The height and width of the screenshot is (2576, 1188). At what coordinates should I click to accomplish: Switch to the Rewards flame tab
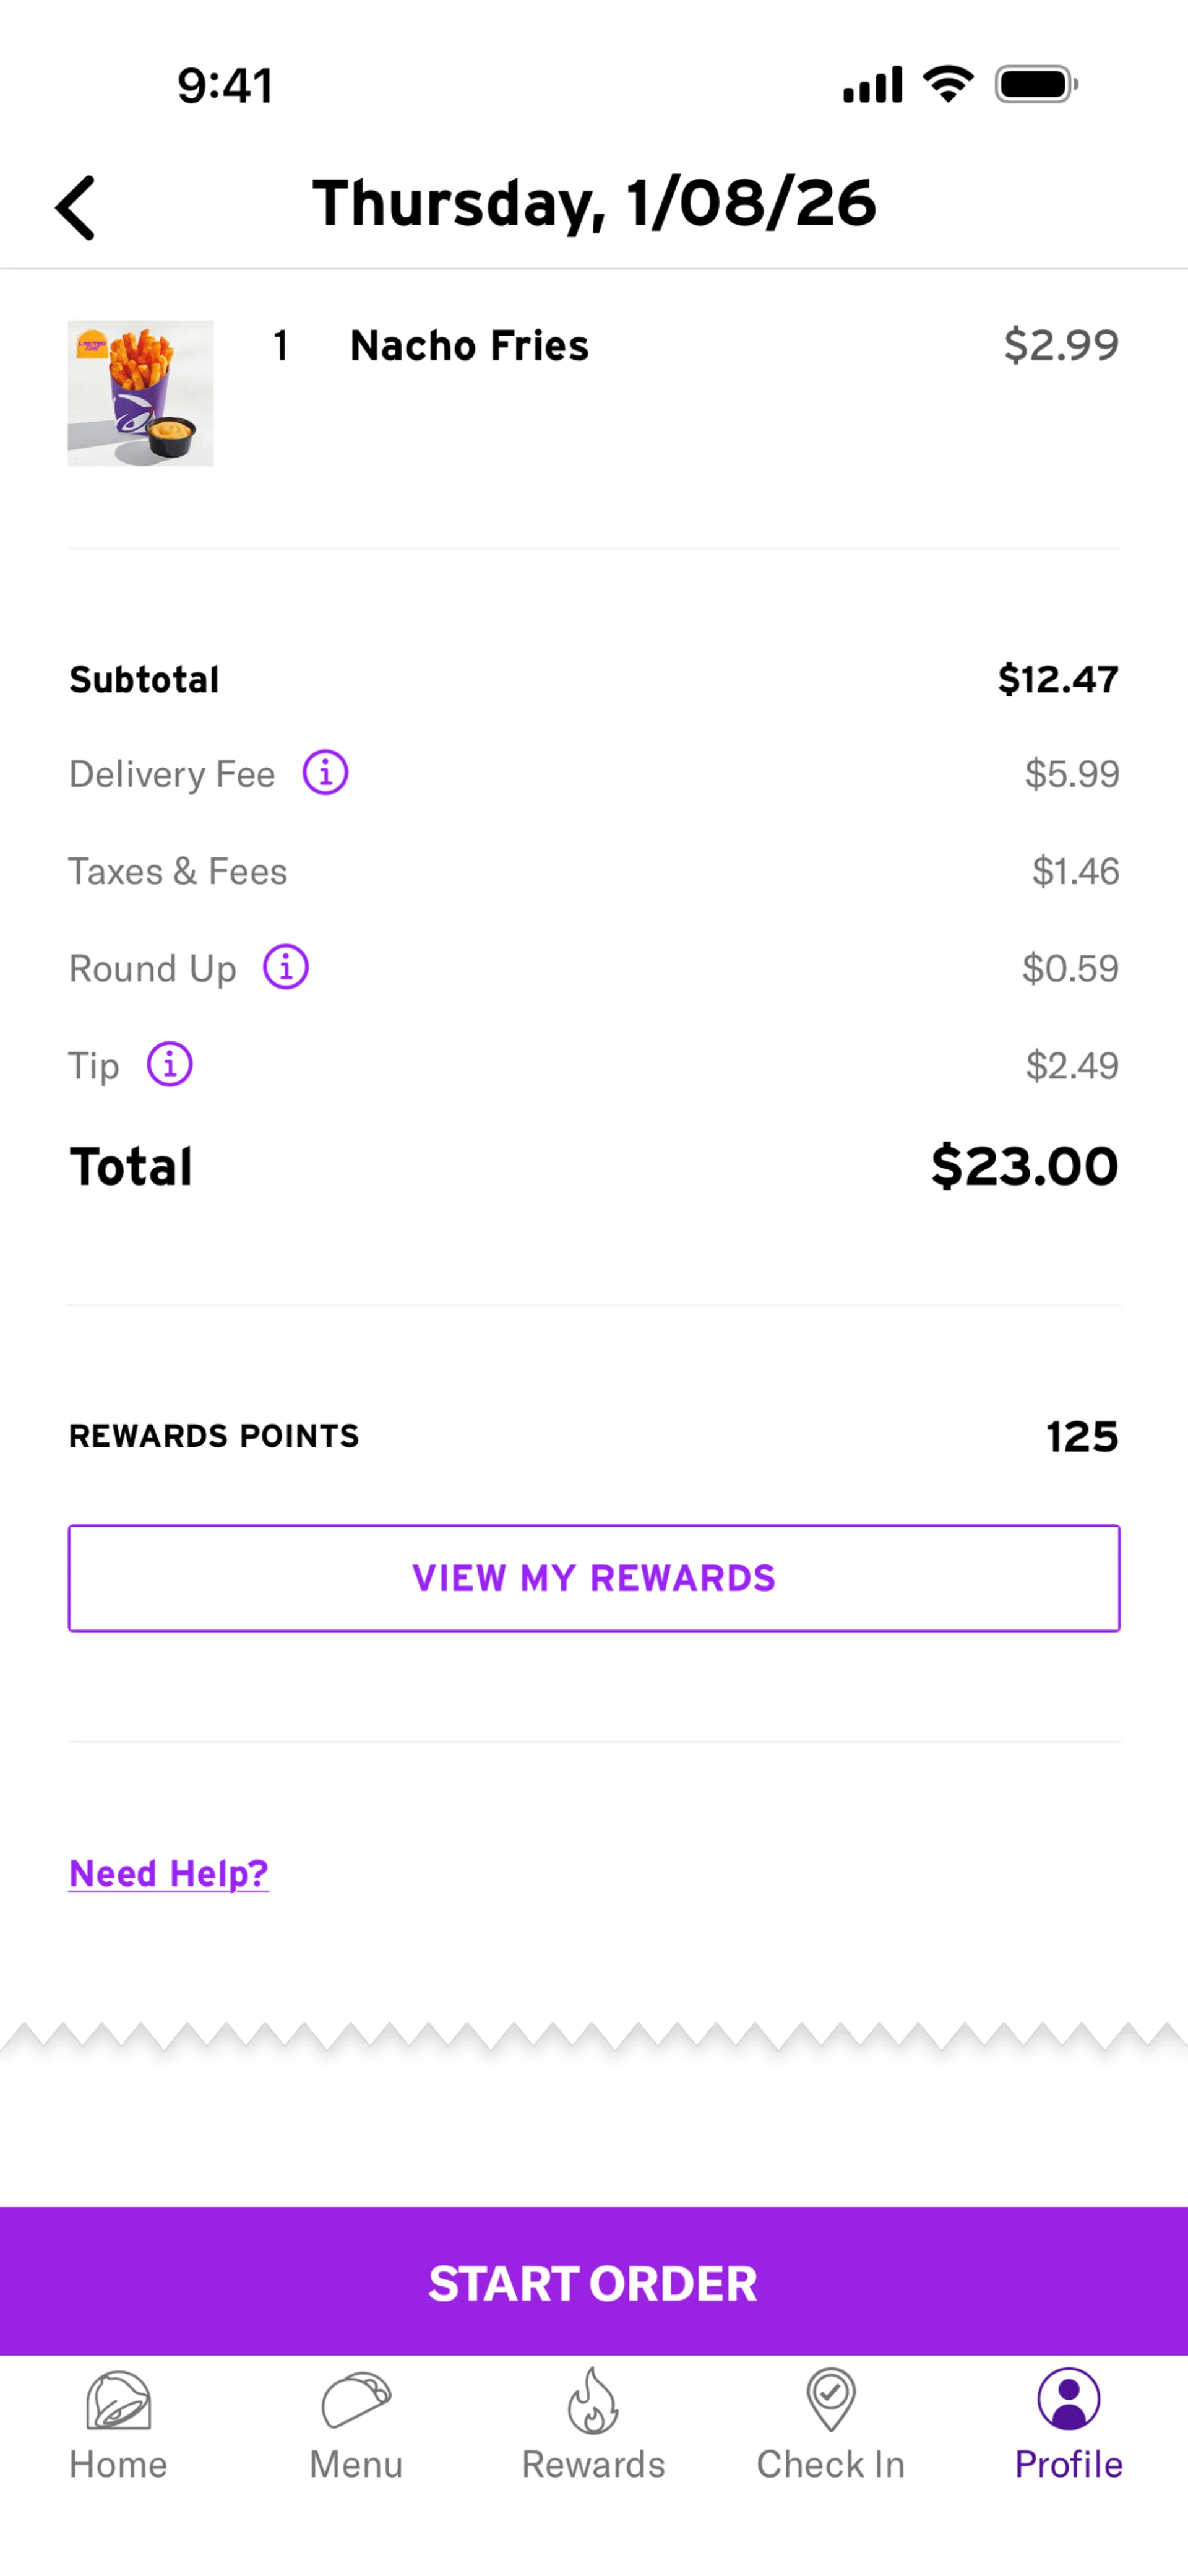pos(593,2424)
